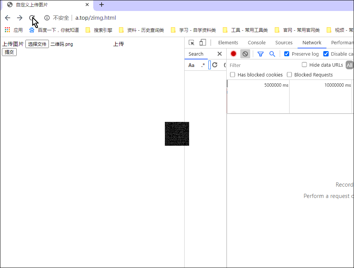This screenshot has height=268, width=354.
Task: Clear network log with the block icon
Action: pos(245,54)
